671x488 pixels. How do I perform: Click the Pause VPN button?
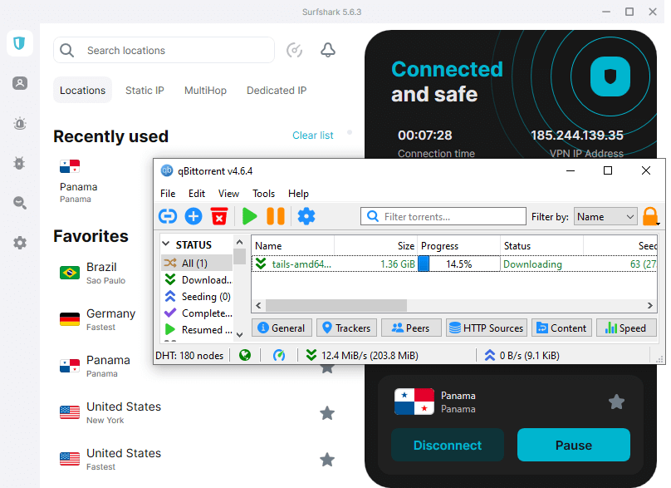pos(574,445)
